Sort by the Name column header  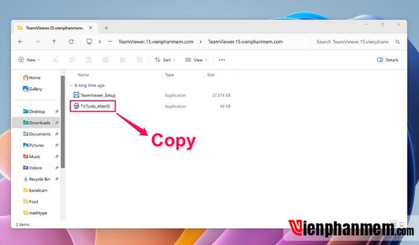[x=83, y=75]
